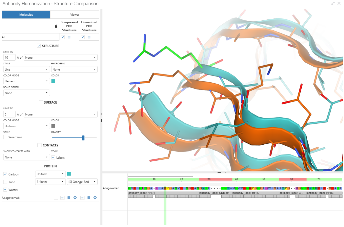Click the surface color gray swatch
Screen dimensions: 344x227
click(x=53, y=126)
